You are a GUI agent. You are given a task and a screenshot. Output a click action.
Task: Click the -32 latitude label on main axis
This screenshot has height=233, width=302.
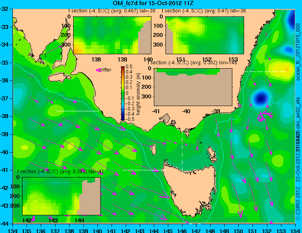tap(4, 9)
